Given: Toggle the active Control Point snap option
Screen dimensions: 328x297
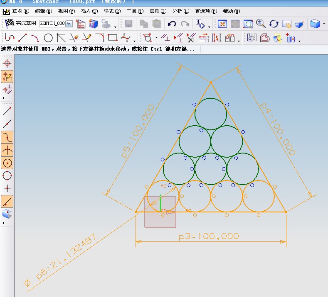Looking at the screenshot, I should pos(7,137).
